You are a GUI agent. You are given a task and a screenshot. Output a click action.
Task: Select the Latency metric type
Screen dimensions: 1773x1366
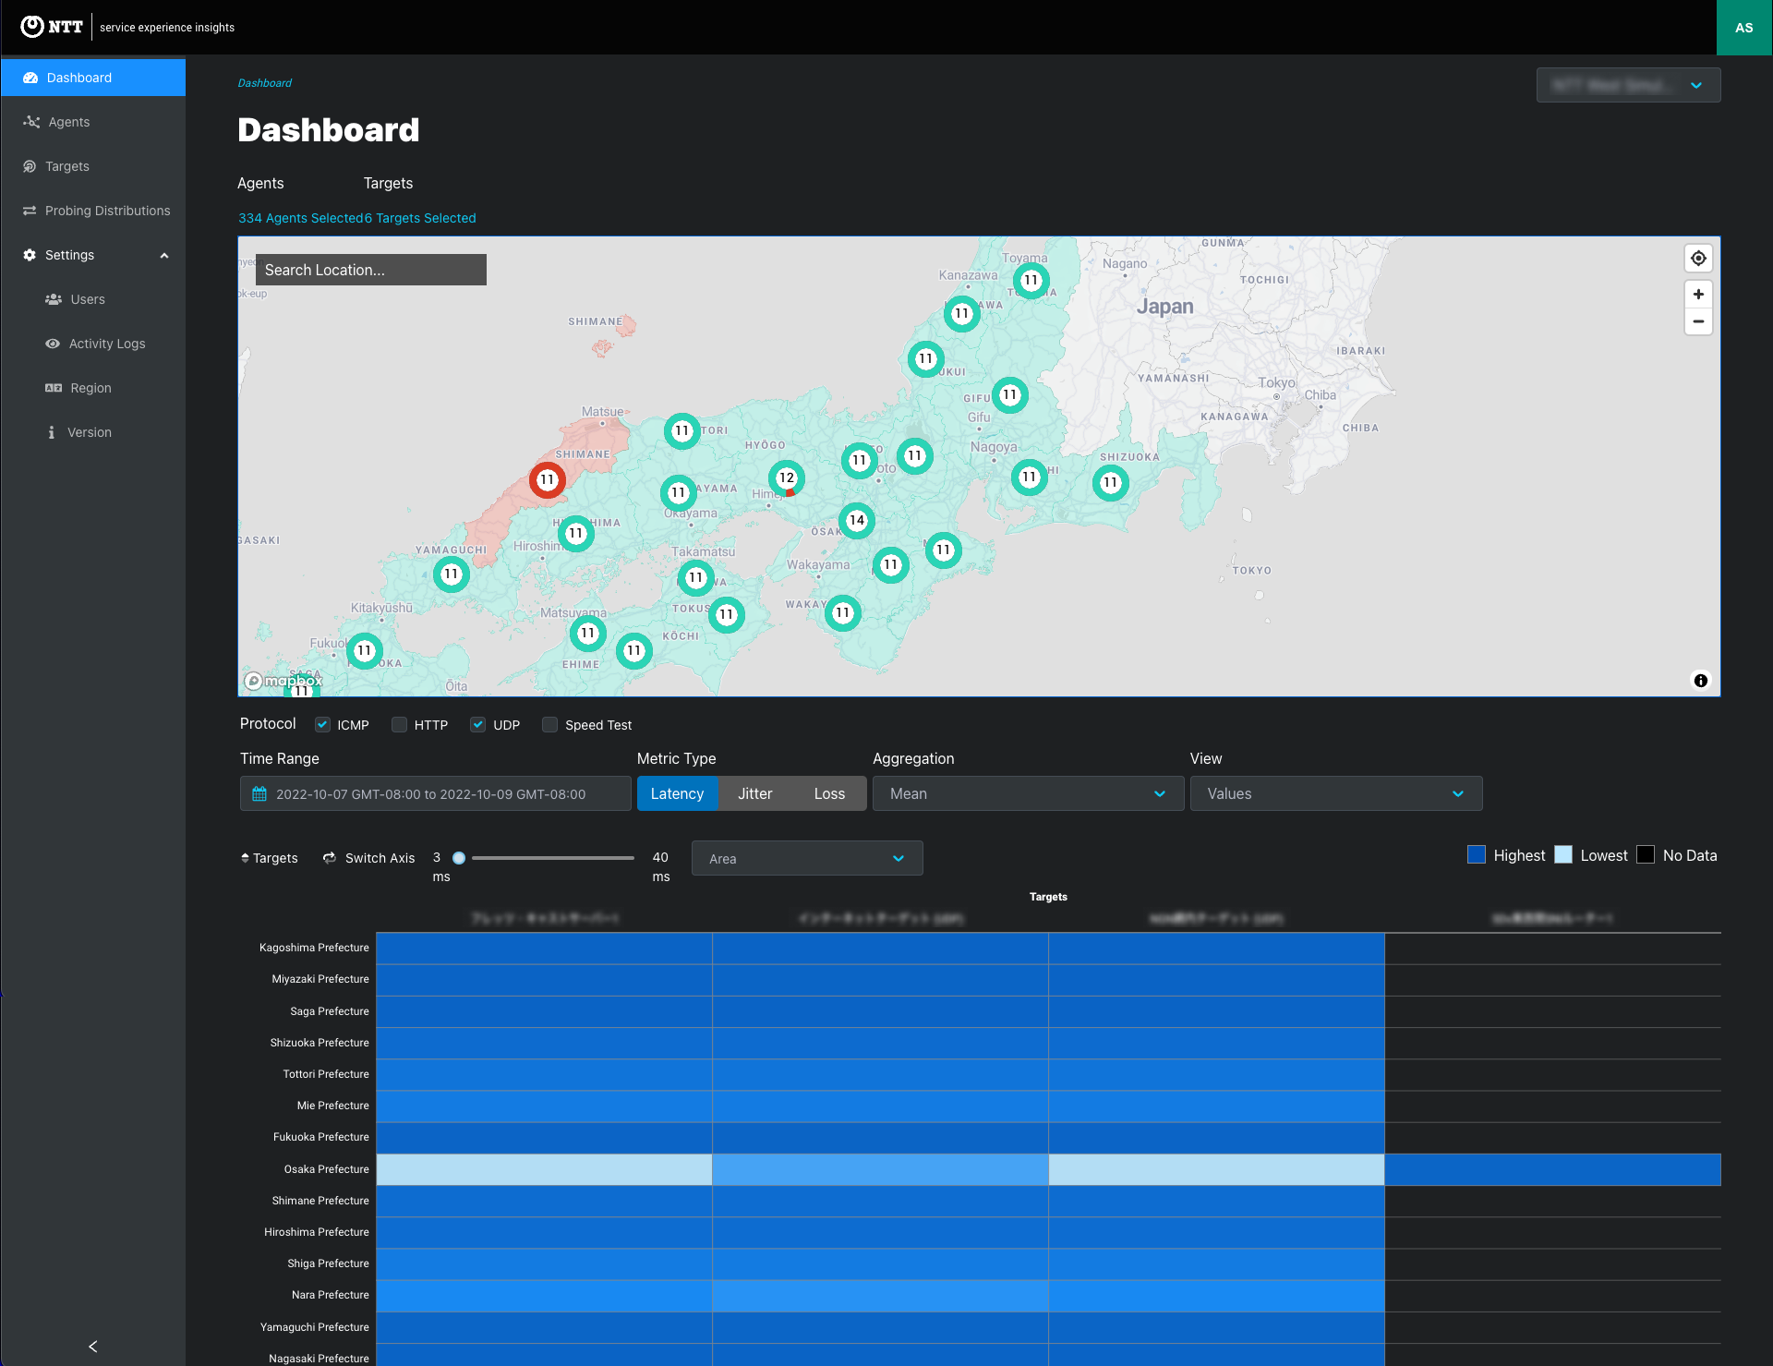tap(677, 793)
